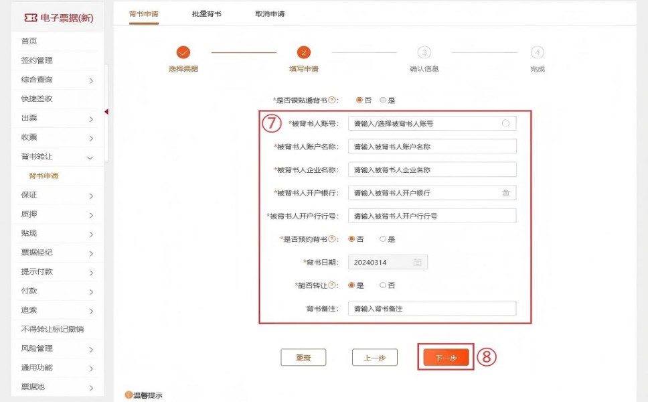
Task: Click 背书备注 input field
Action: pyautogui.click(x=432, y=308)
